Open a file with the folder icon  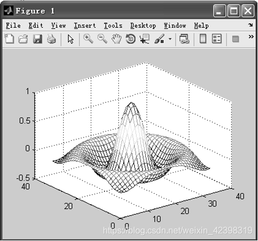coord(23,39)
